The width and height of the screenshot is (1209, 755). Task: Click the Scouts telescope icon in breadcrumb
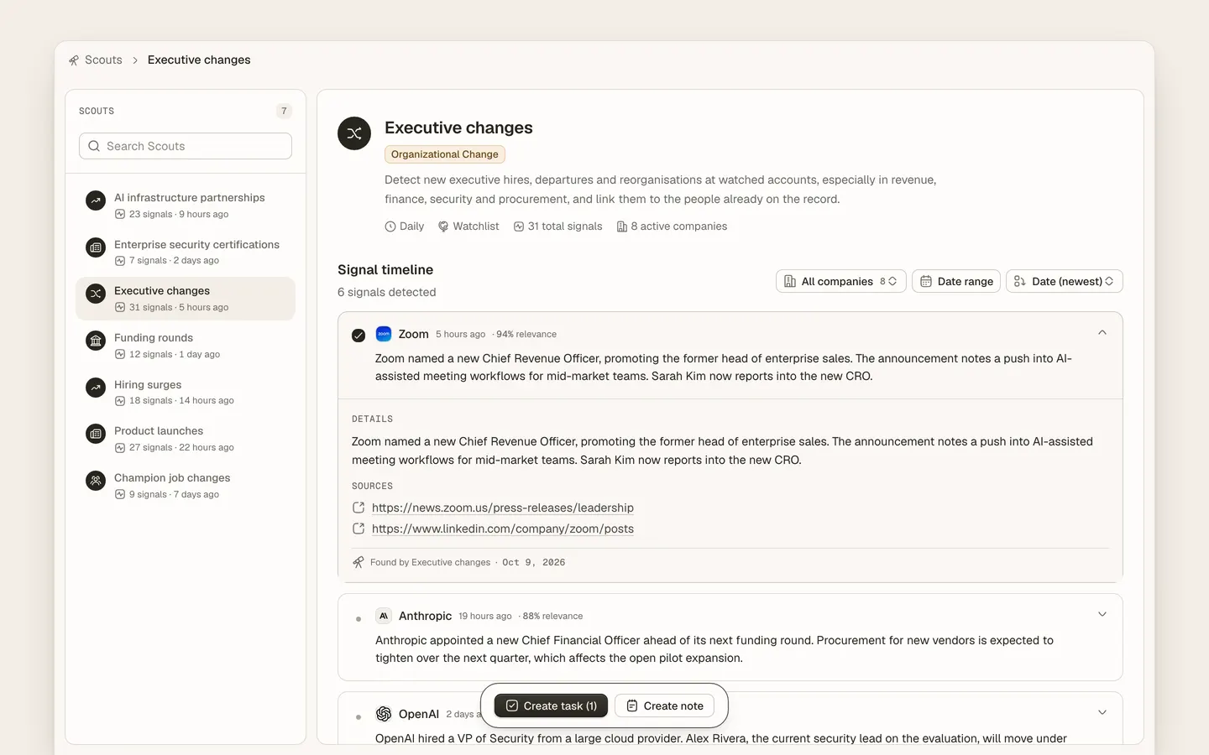tap(74, 60)
